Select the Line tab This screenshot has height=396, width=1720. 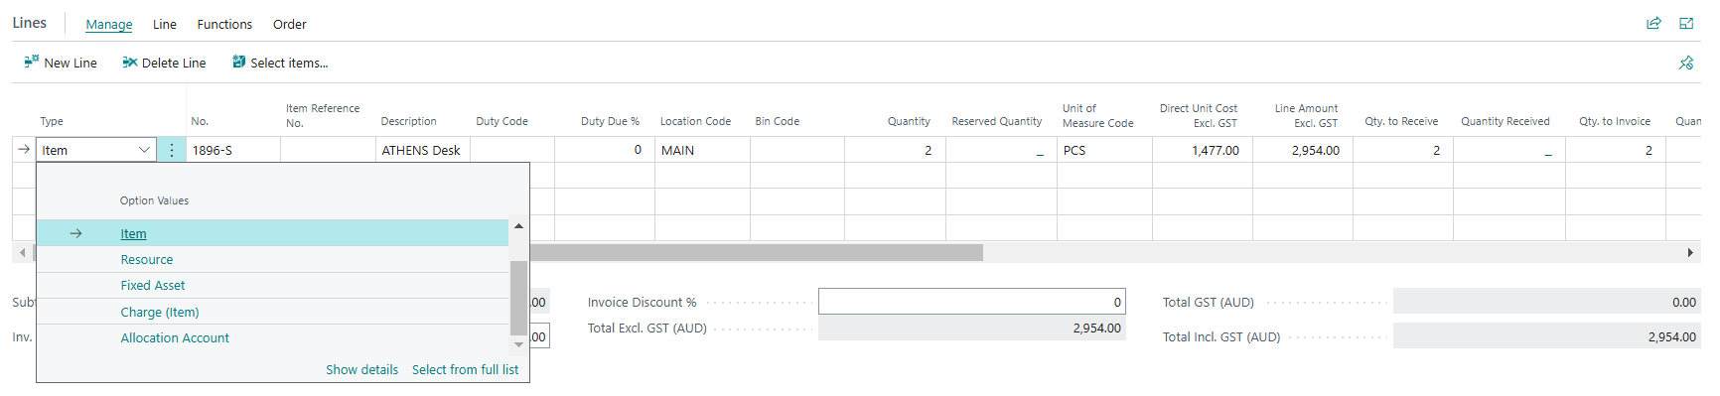tap(165, 24)
